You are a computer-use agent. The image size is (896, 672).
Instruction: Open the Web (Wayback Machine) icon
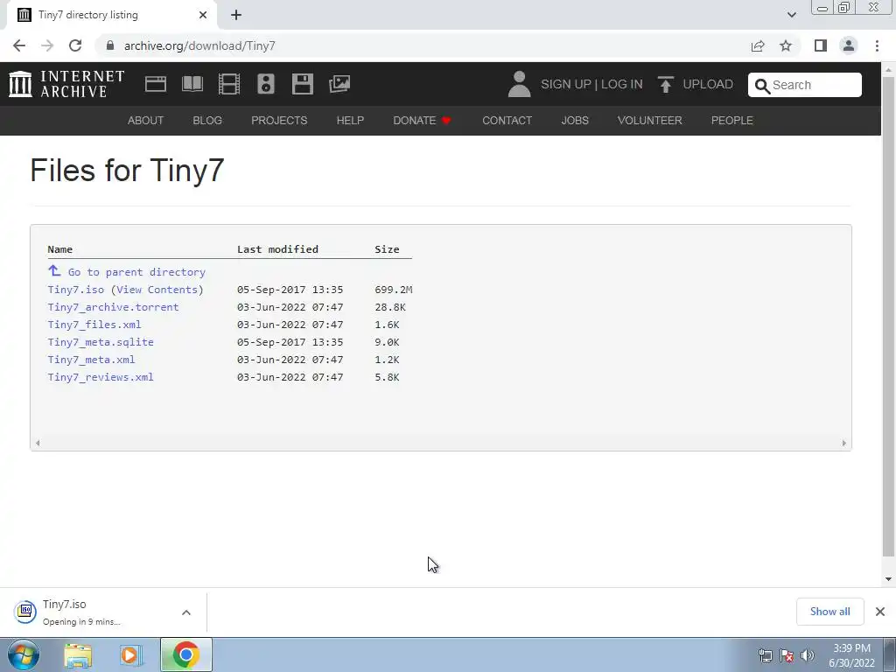[x=156, y=84]
